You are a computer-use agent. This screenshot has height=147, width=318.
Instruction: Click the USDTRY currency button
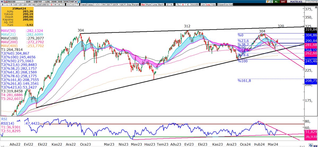click(38, 2)
